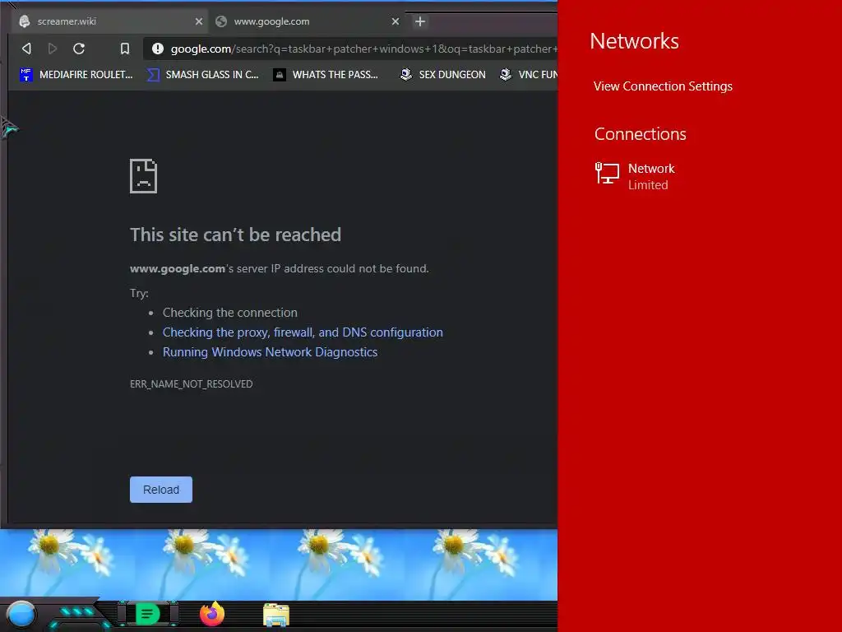842x632 pixels.
Task: Click the bookmark icon in the toolbar
Action: point(125,49)
